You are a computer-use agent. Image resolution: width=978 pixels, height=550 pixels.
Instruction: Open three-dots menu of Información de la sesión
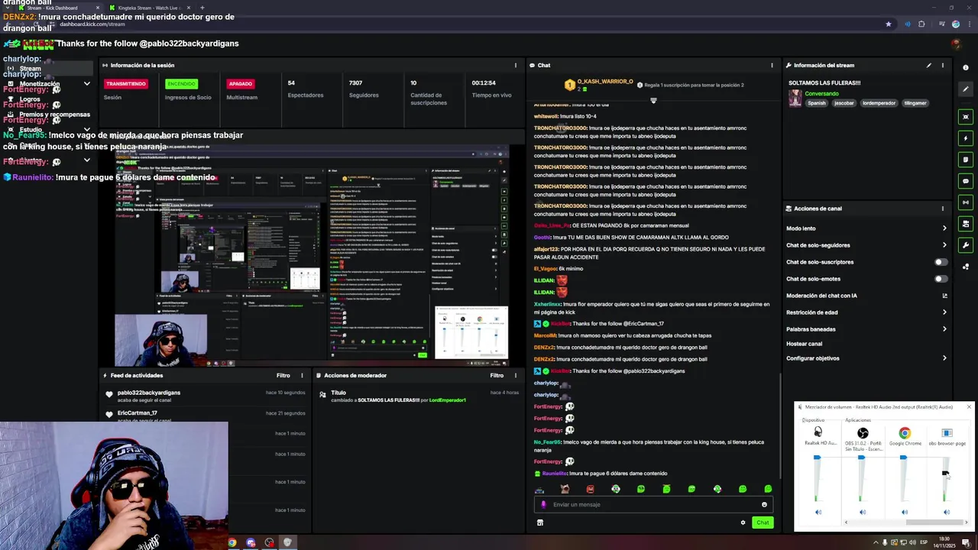516,65
